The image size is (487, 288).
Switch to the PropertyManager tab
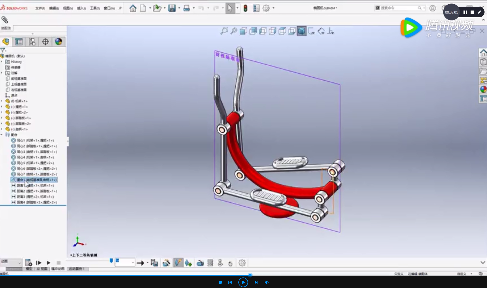19,42
